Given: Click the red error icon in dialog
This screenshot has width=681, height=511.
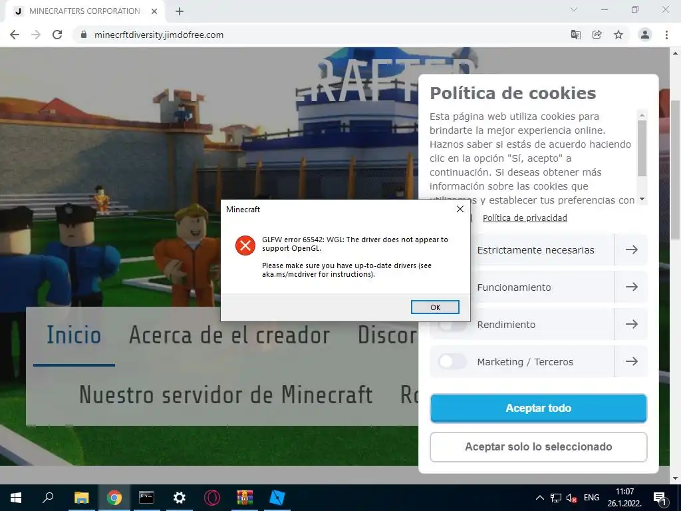Looking at the screenshot, I should click(245, 246).
